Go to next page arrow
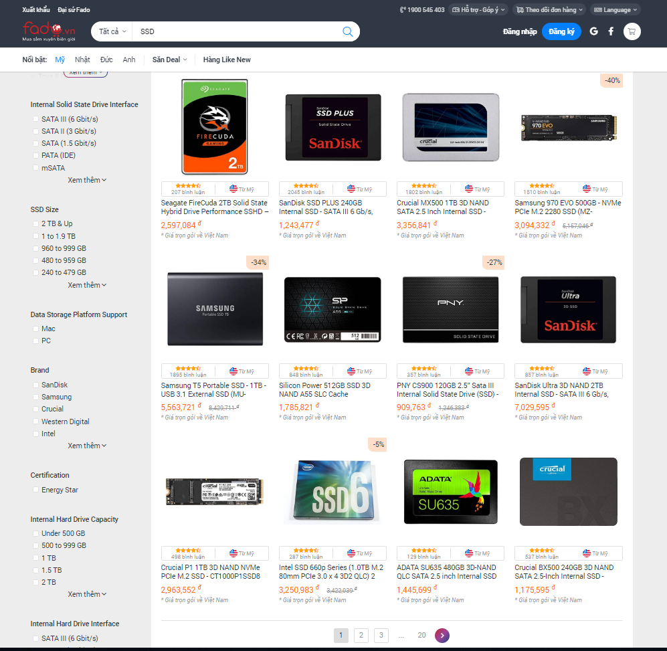This screenshot has height=651, width=667. coord(442,635)
